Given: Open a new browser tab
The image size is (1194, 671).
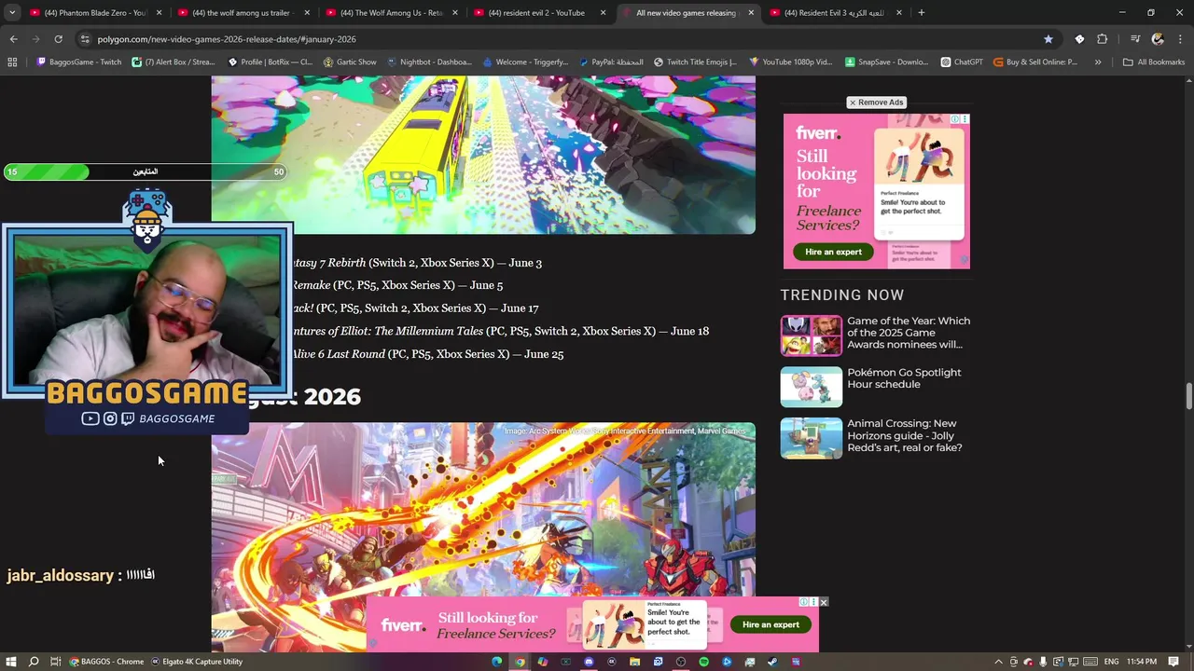Looking at the screenshot, I should [x=921, y=13].
